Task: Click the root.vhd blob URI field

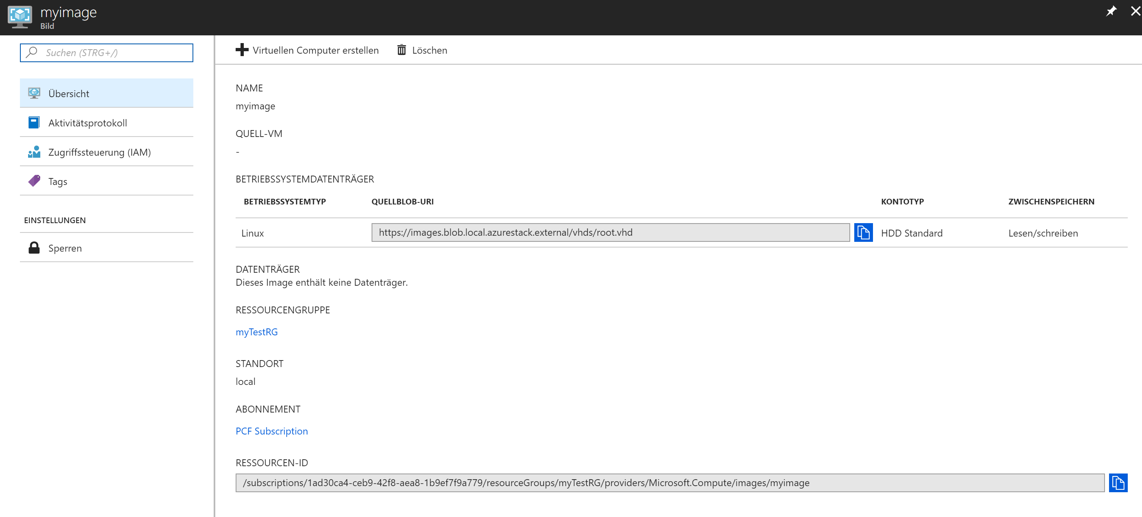Action: (610, 232)
